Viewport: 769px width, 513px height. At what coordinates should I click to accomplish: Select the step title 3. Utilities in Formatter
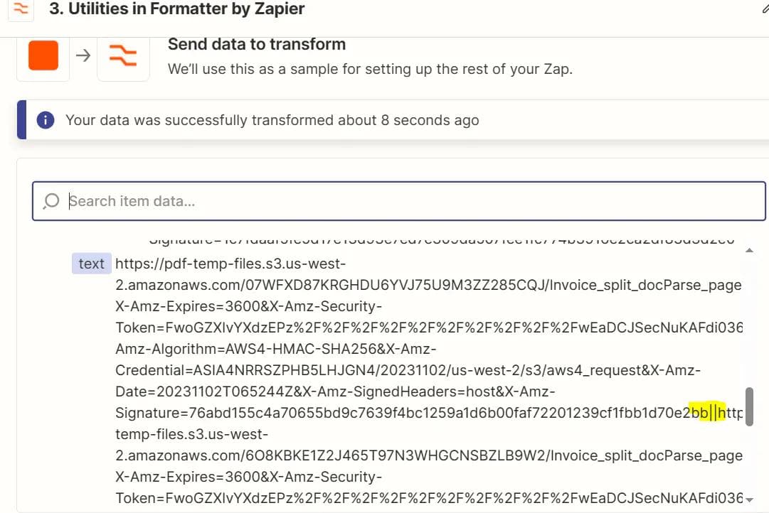coord(174,9)
